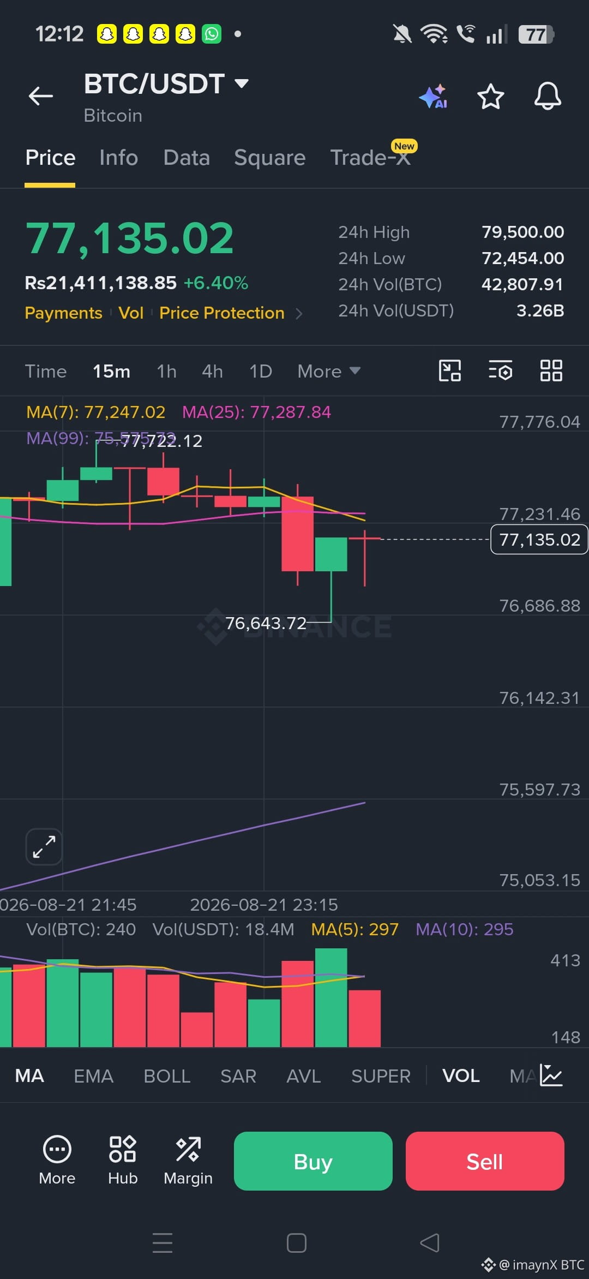Open price alert bell icon
This screenshot has height=1279, width=589.
(x=548, y=97)
